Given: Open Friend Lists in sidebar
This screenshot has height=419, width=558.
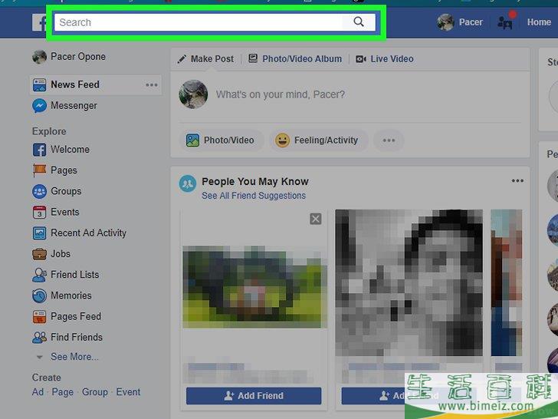Looking at the screenshot, I should tap(75, 275).
